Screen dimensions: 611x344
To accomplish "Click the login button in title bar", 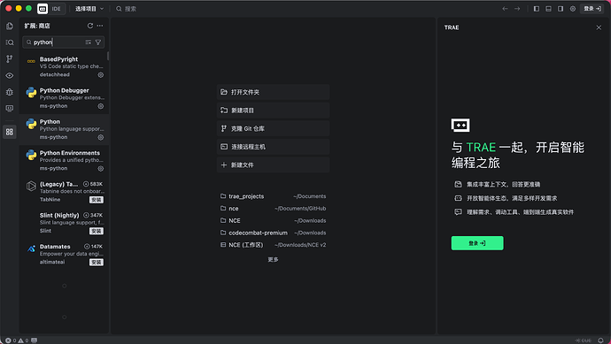I will coord(592,9).
